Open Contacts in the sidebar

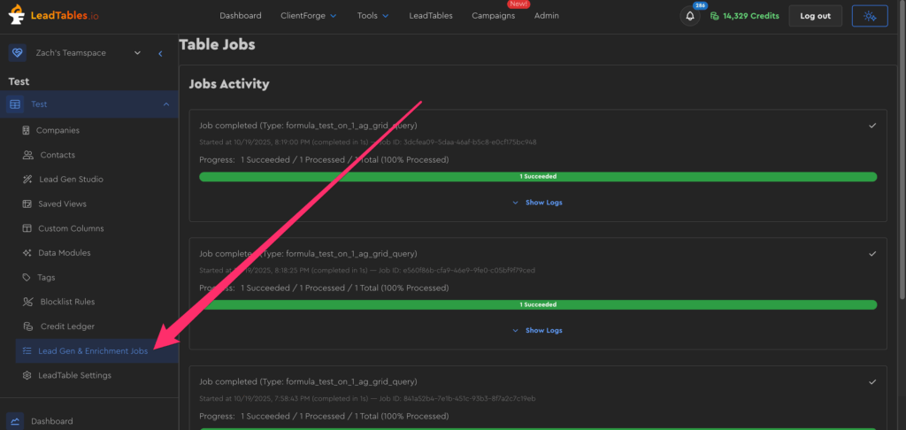pyautogui.click(x=58, y=155)
